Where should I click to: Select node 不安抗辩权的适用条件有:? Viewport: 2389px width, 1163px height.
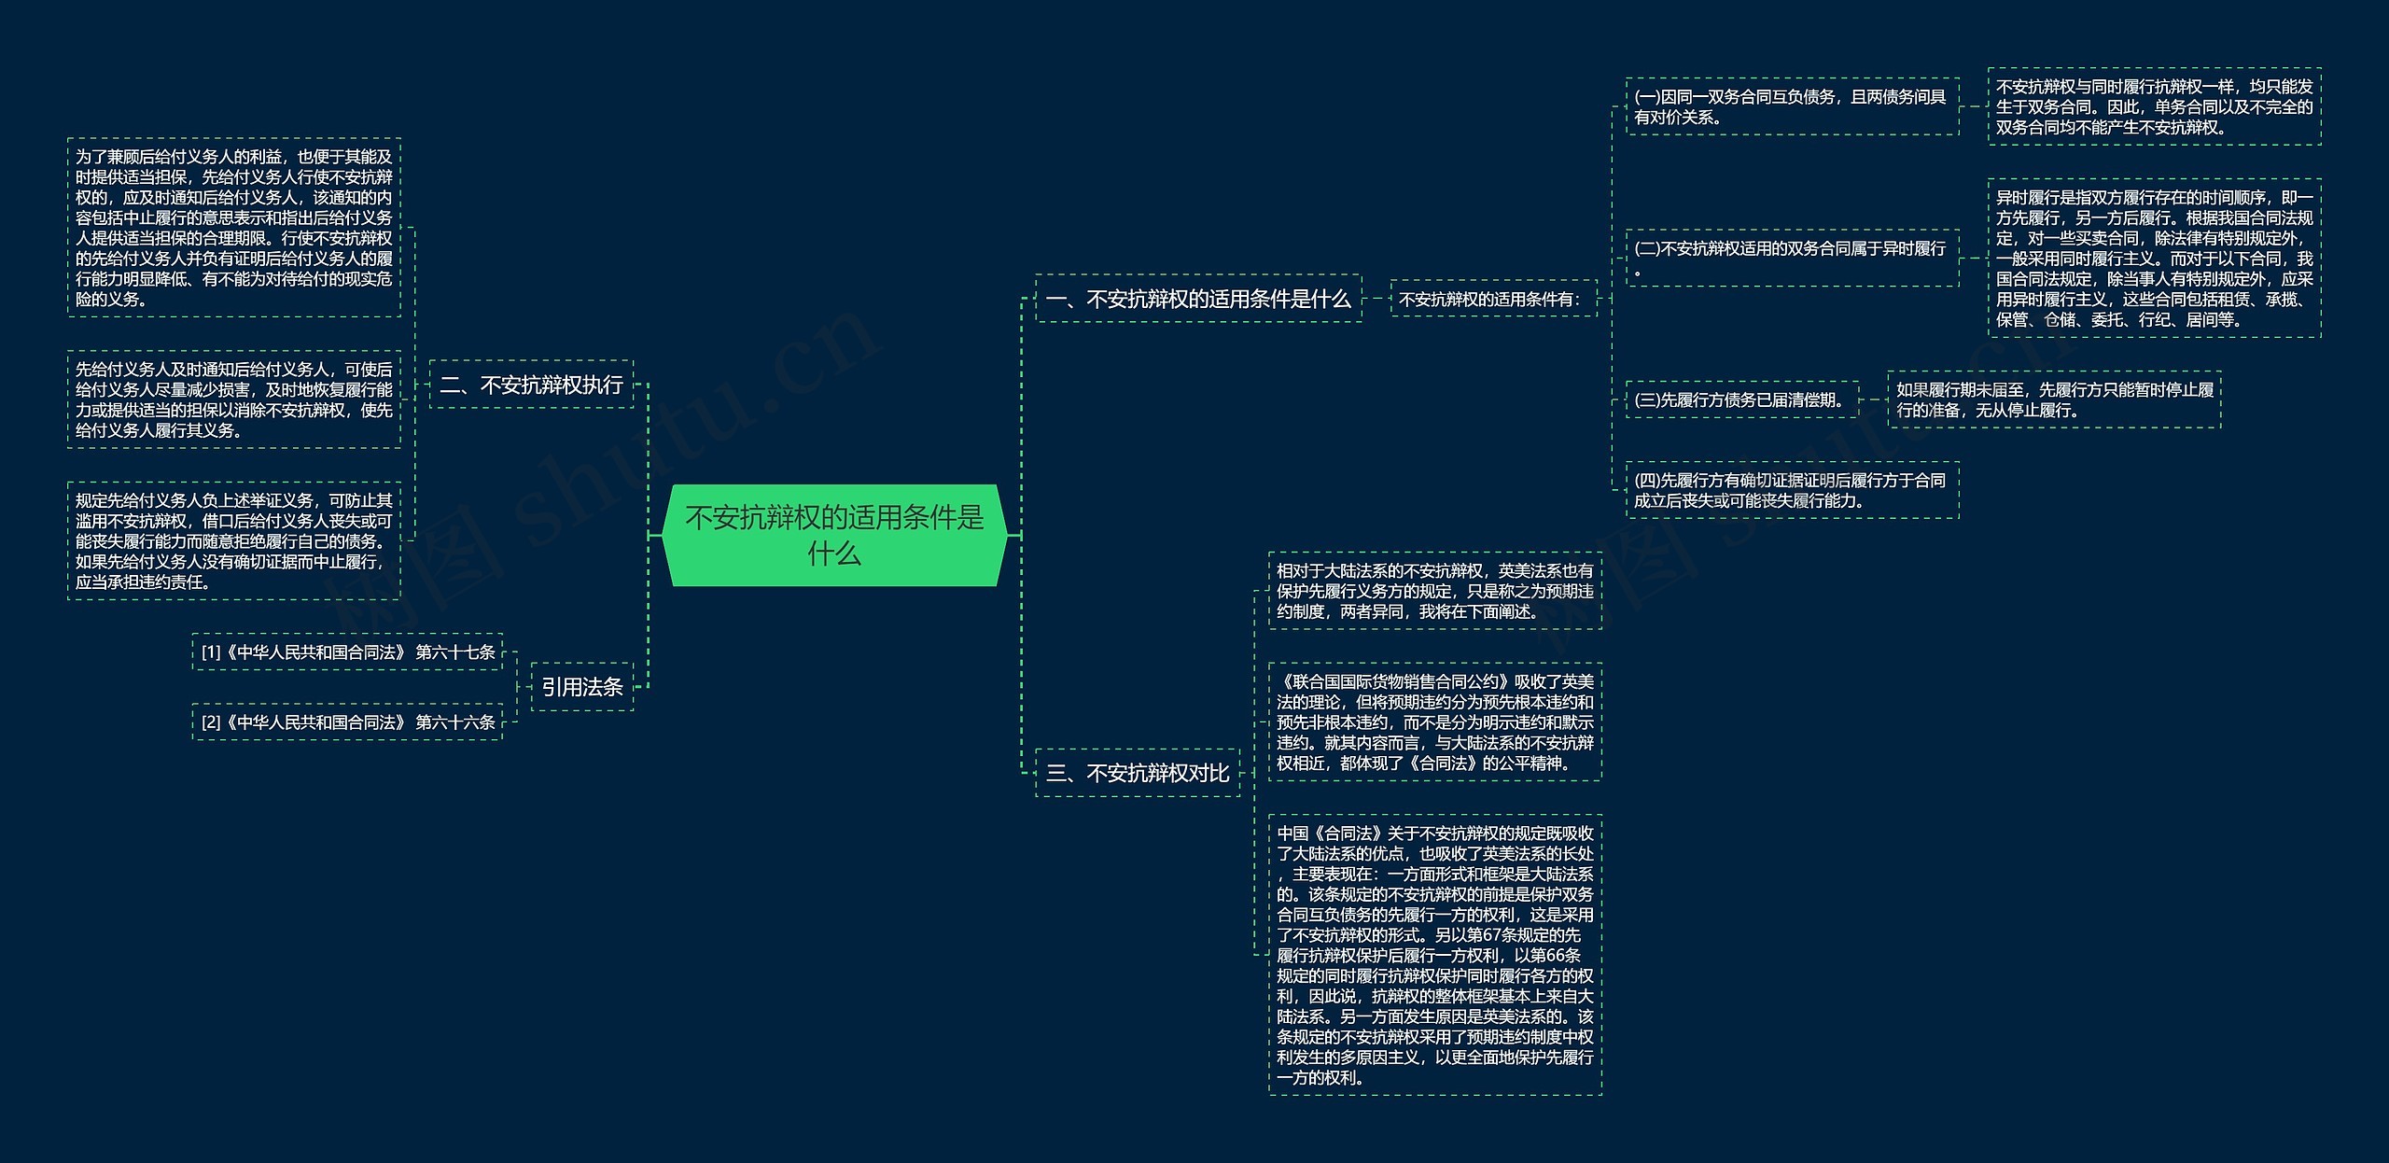coord(1493,299)
